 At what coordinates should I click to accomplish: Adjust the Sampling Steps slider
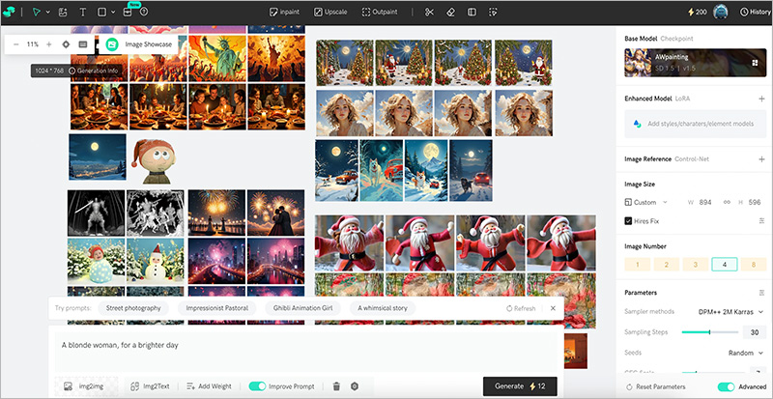(x=709, y=332)
